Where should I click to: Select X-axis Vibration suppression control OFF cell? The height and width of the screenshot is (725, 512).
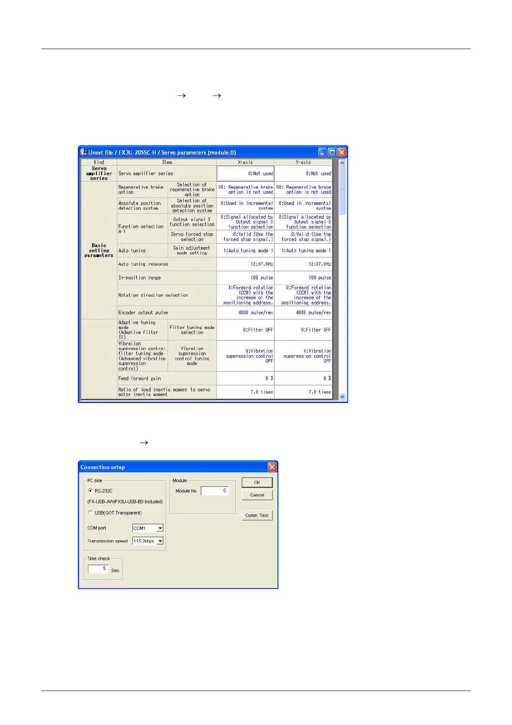coord(245,356)
